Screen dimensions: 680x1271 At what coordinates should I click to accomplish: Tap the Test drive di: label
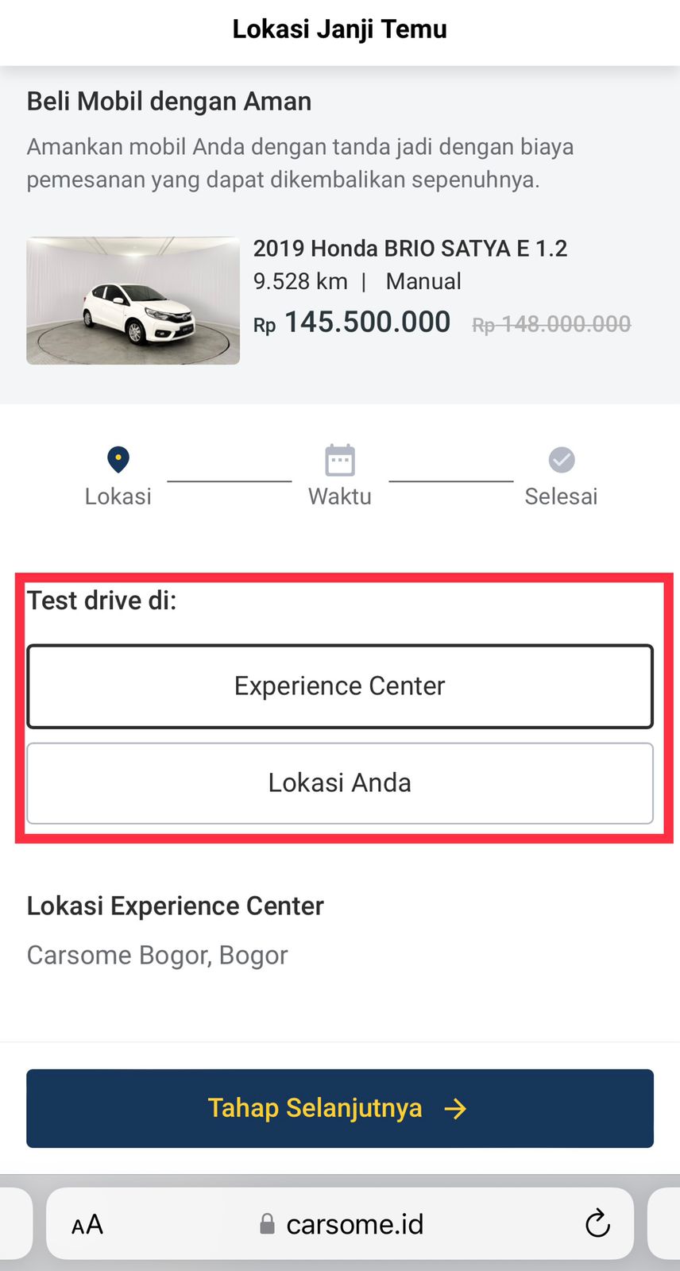click(102, 601)
